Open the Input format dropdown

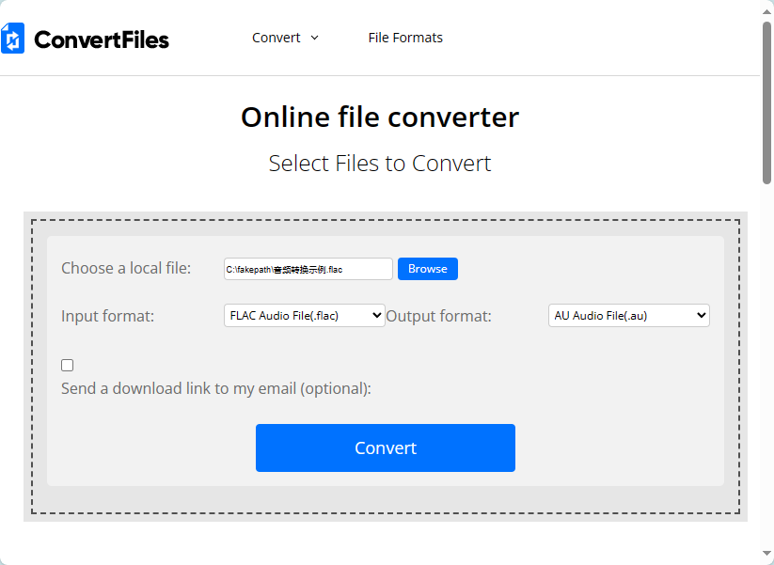click(304, 315)
